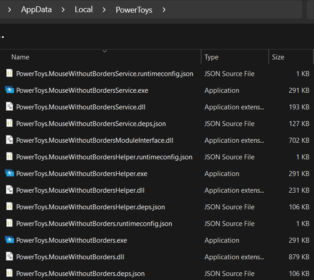Viewport: 314px width, 280px height.
Task: Expand the chevron between AppData and Local
Action: tap(63, 9)
